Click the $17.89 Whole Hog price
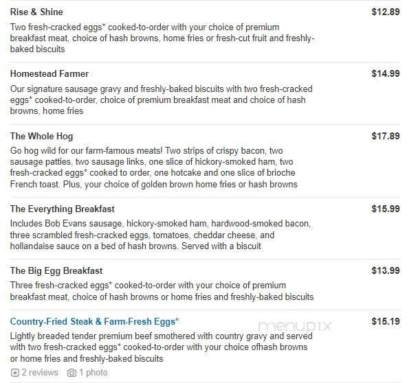Image resolution: width=418 pixels, height=383 pixels. pos(385,136)
